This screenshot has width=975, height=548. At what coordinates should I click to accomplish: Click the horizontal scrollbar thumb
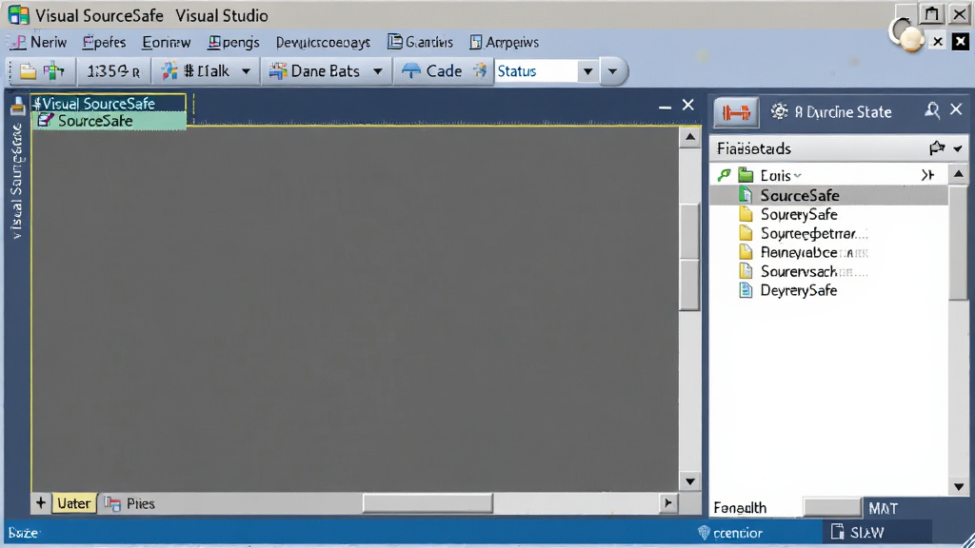pyautogui.click(x=428, y=503)
